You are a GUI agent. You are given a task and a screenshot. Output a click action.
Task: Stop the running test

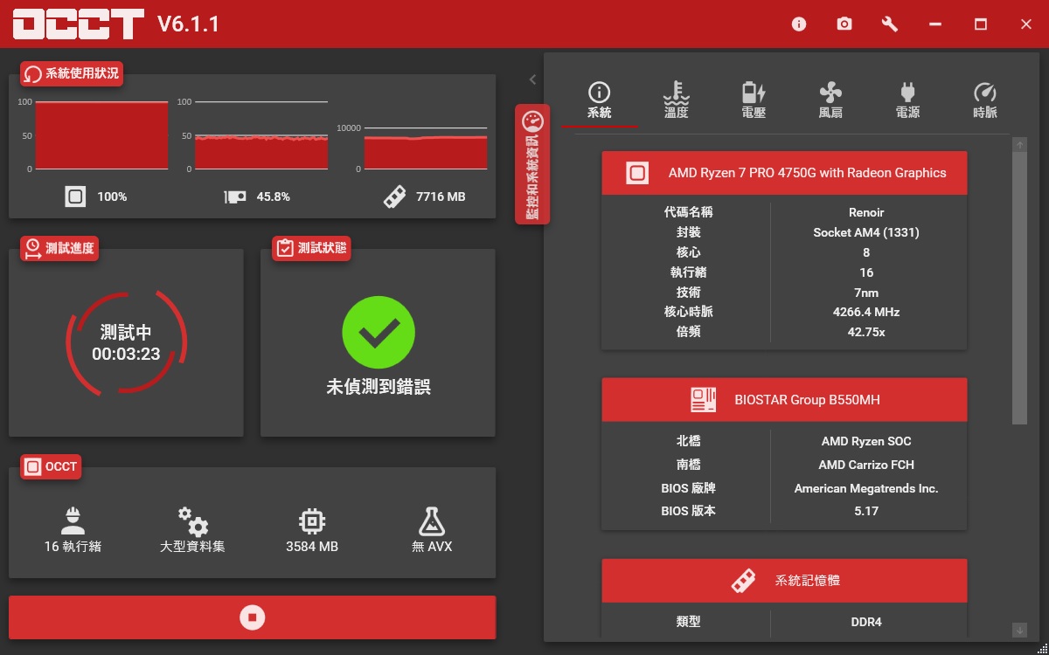coord(252,617)
